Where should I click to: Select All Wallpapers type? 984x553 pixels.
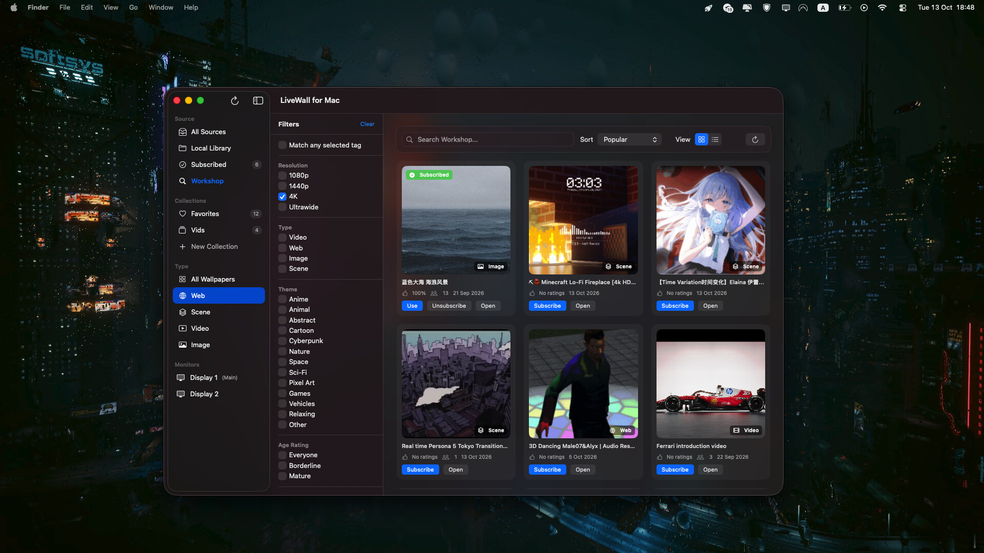coord(219,279)
